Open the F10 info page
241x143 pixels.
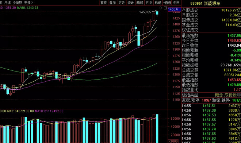[149, 3]
